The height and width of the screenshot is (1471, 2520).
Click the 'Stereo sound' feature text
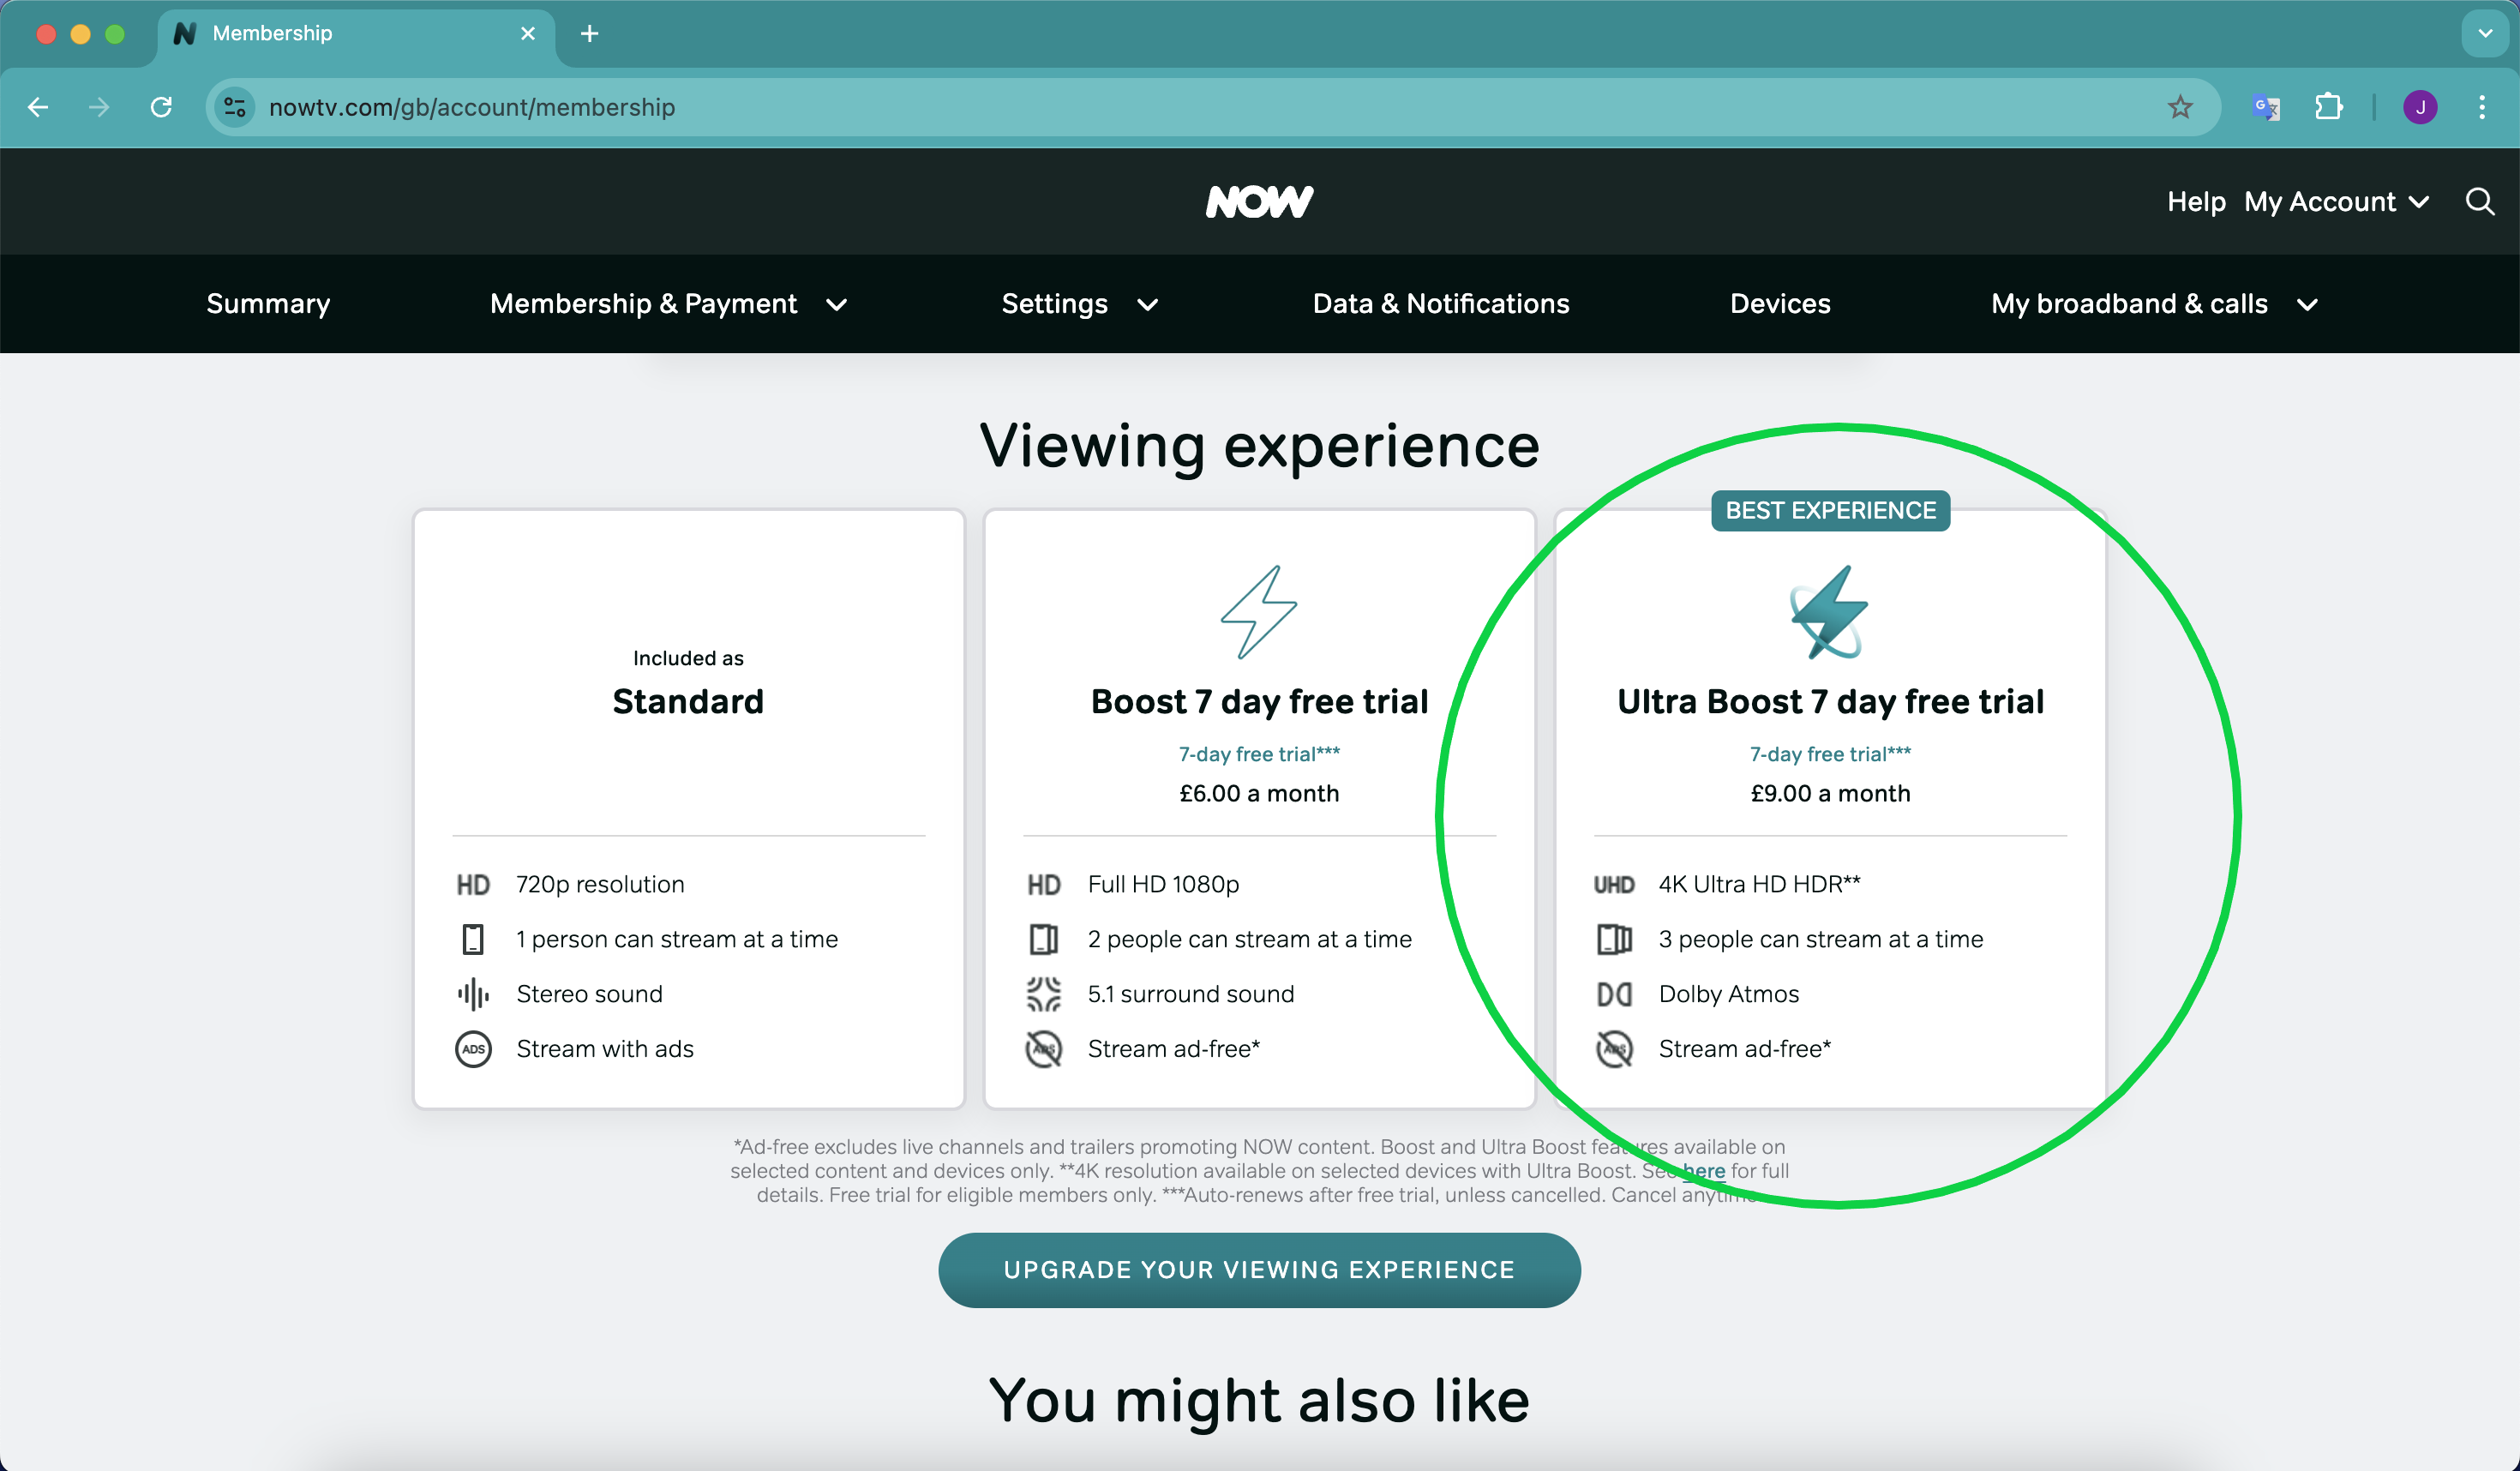point(589,994)
